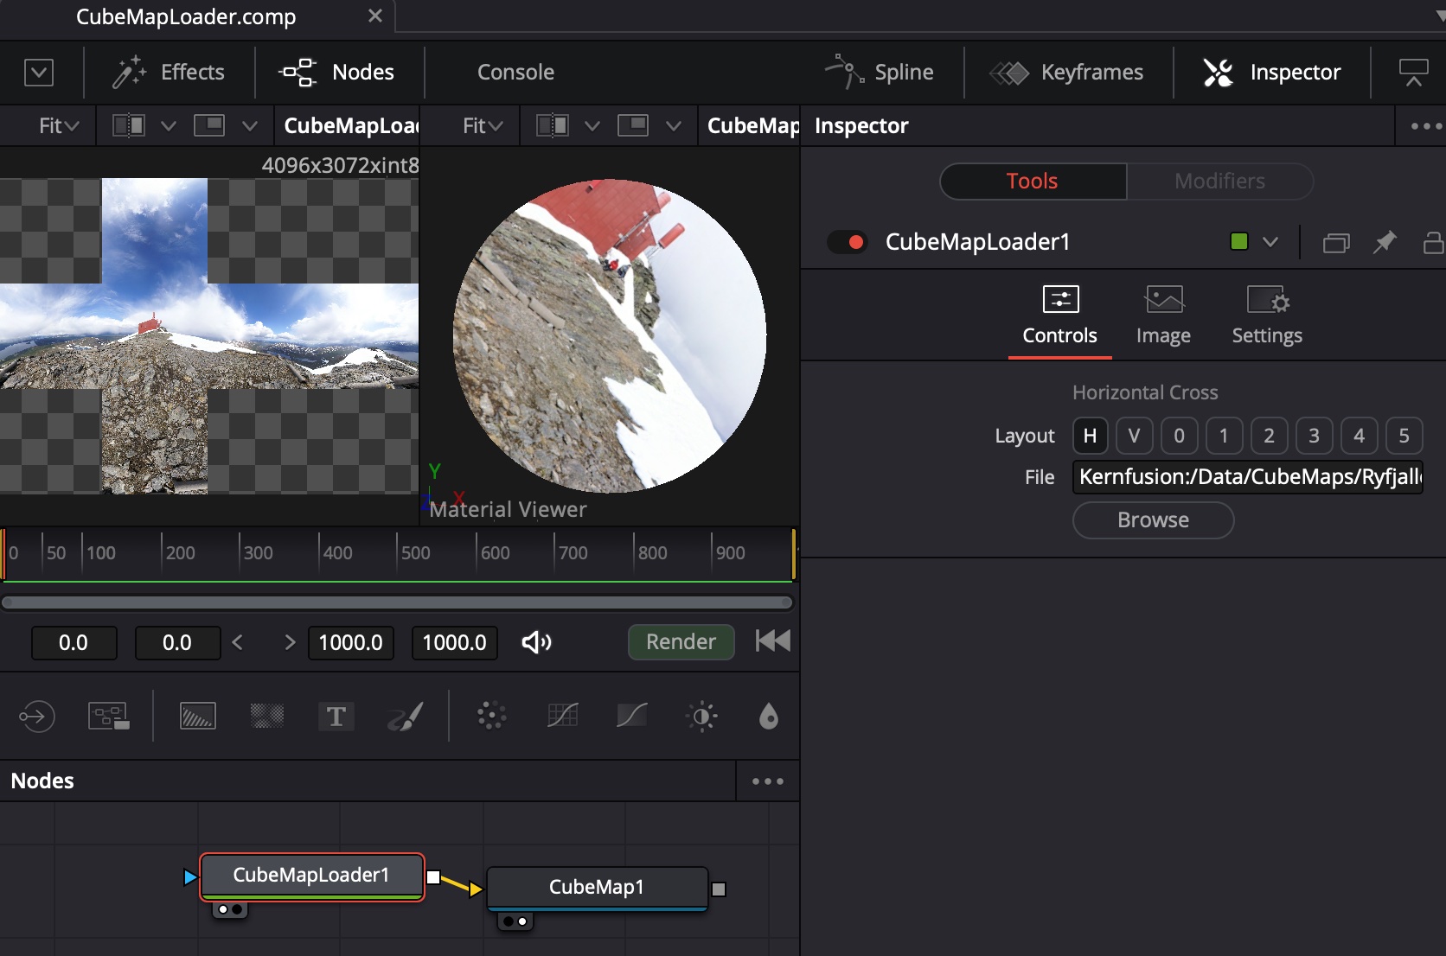
Task: Click the left range arrow button
Action: point(238,642)
